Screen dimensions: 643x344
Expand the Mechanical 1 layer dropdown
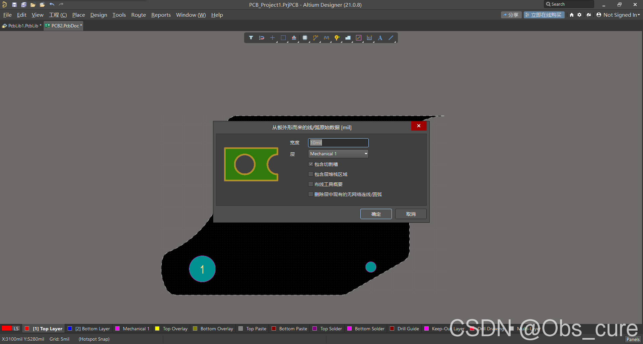click(x=366, y=154)
